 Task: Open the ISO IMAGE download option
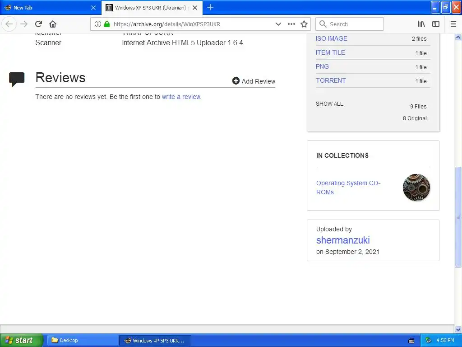pos(332,39)
